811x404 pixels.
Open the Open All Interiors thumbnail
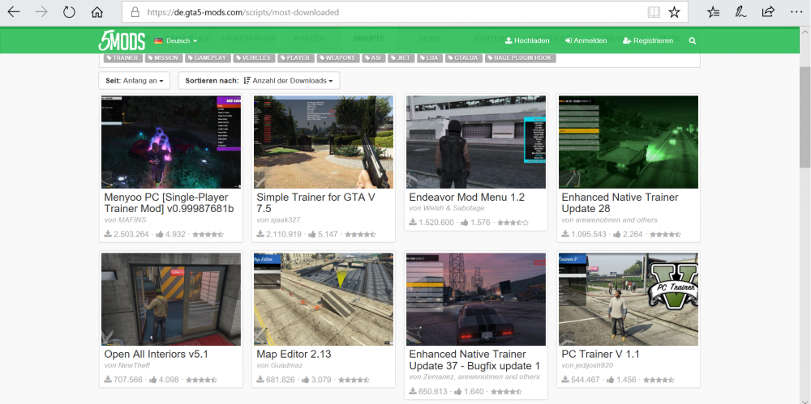coord(171,299)
